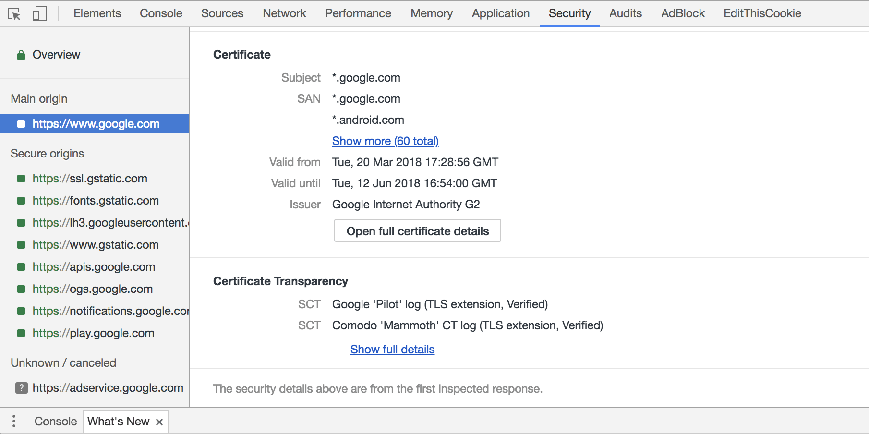This screenshot has height=434, width=869.
Task: Click the Valid until date value
Action: point(415,183)
